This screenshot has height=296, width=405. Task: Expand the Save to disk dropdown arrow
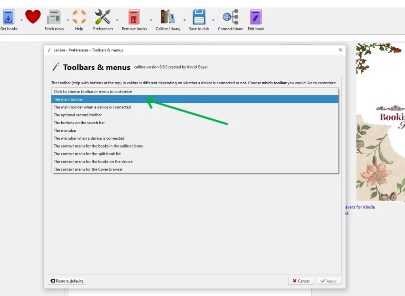213,20
